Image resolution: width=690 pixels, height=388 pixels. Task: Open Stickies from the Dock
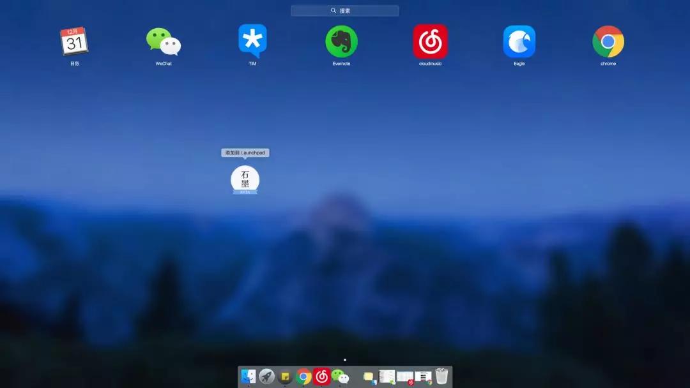[285, 377]
